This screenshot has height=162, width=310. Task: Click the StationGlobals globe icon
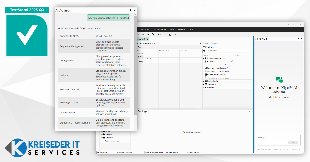(206, 81)
